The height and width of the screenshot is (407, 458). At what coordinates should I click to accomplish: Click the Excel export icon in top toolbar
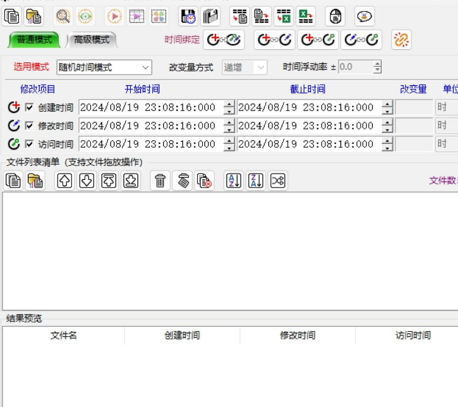[x=306, y=16]
